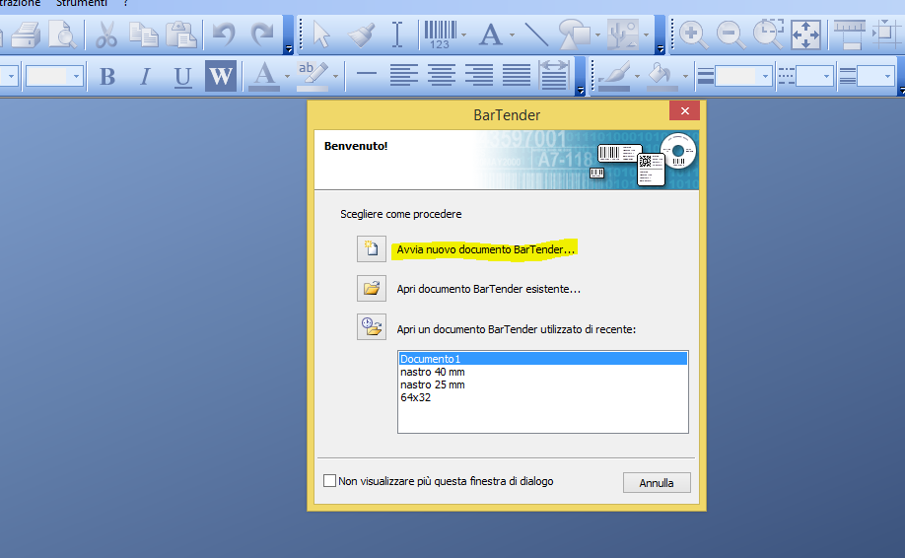Select the text A creation tool
Viewport: 905px width, 558px height.
(491, 35)
